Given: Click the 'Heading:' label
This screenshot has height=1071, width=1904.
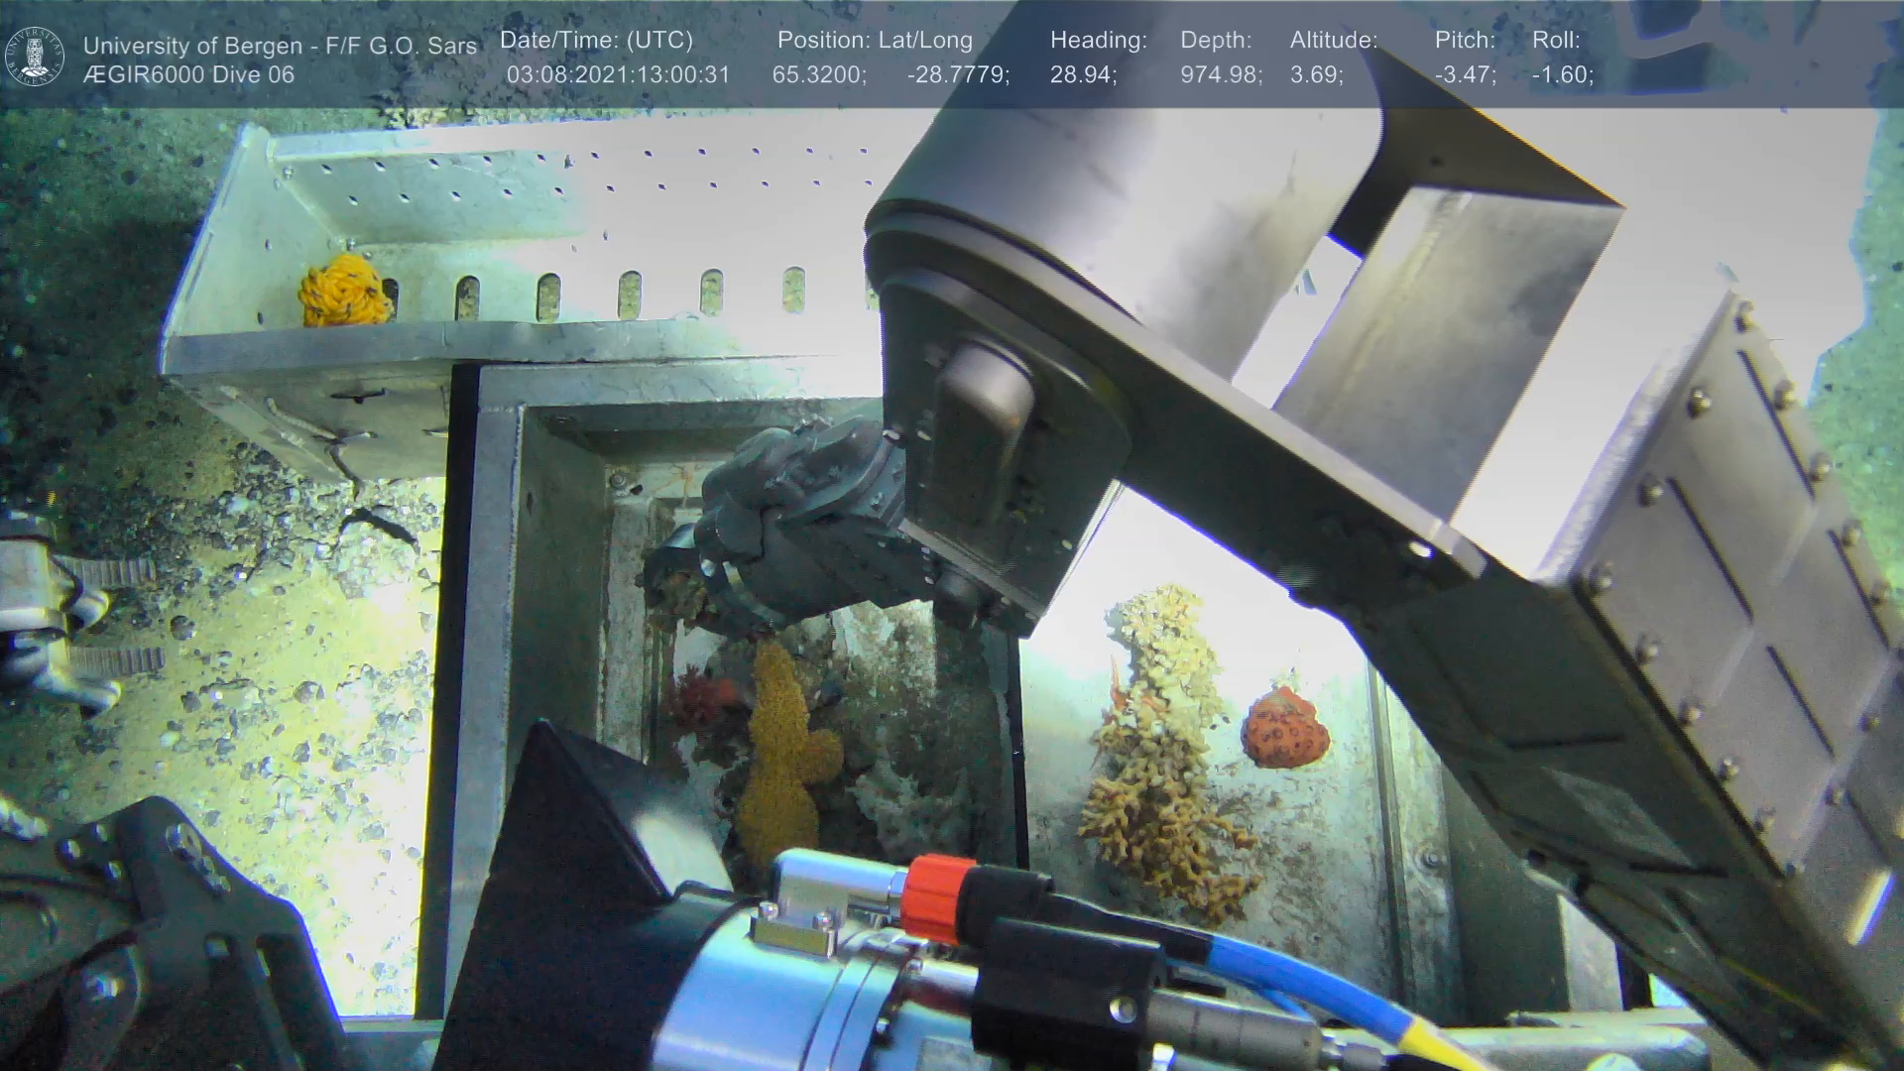Looking at the screenshot, I should pos(1098,40).
